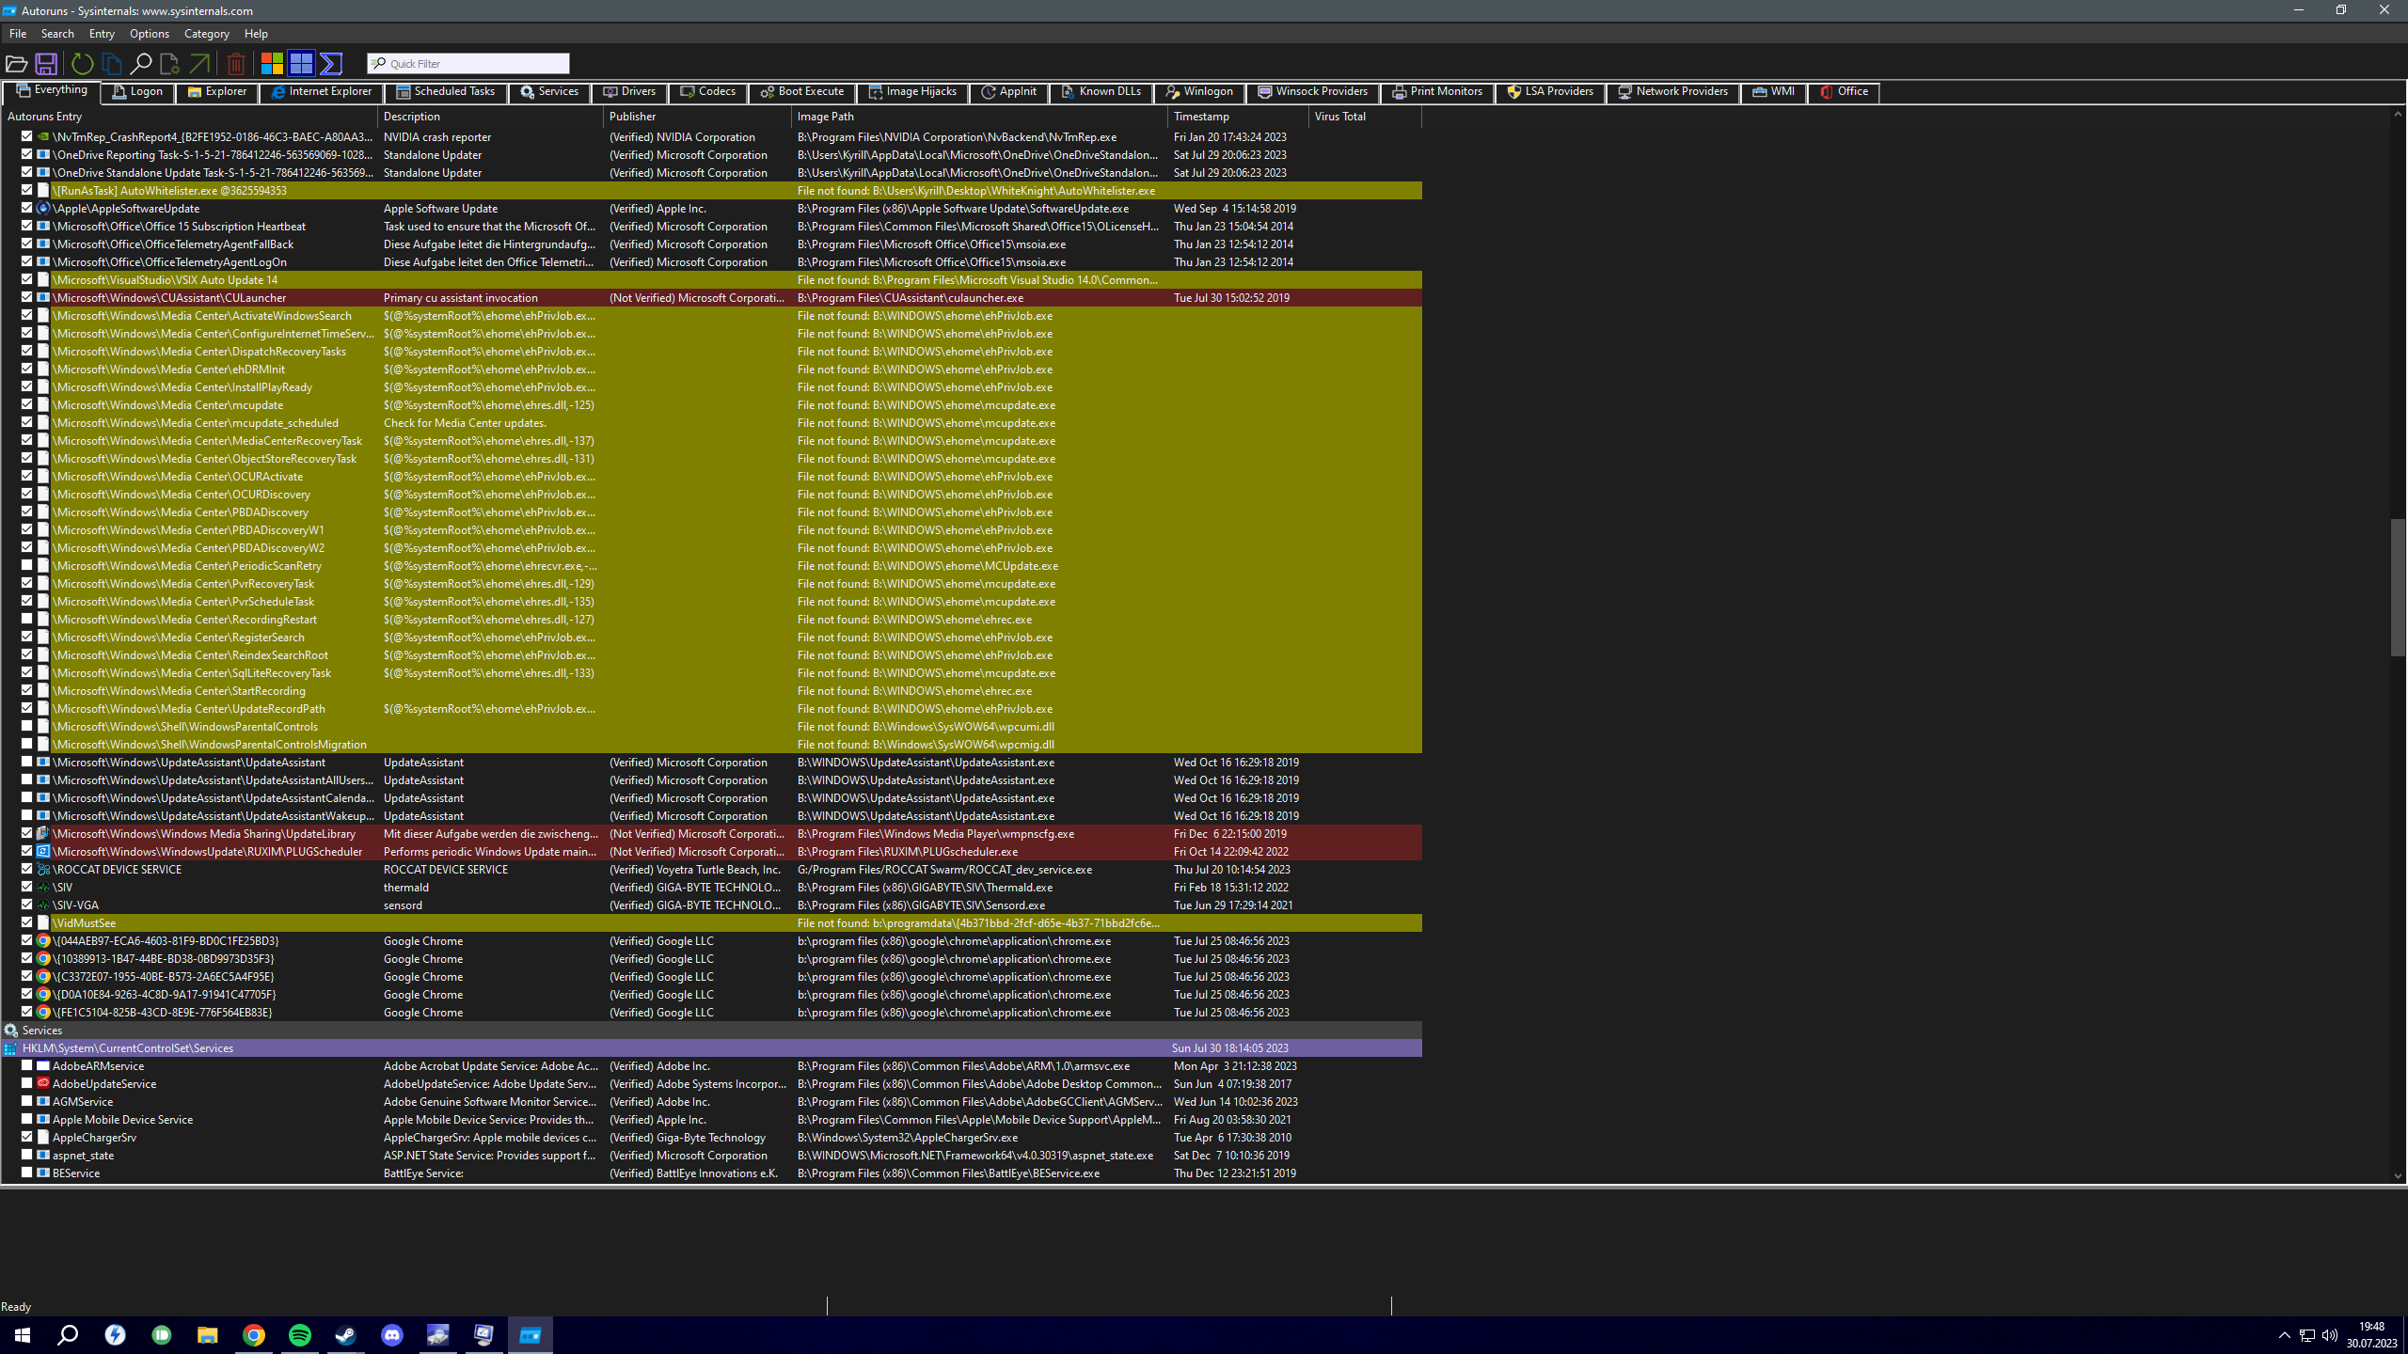Refresh the autoruns scan
Screen dimensions: 2408x1354
82,64
